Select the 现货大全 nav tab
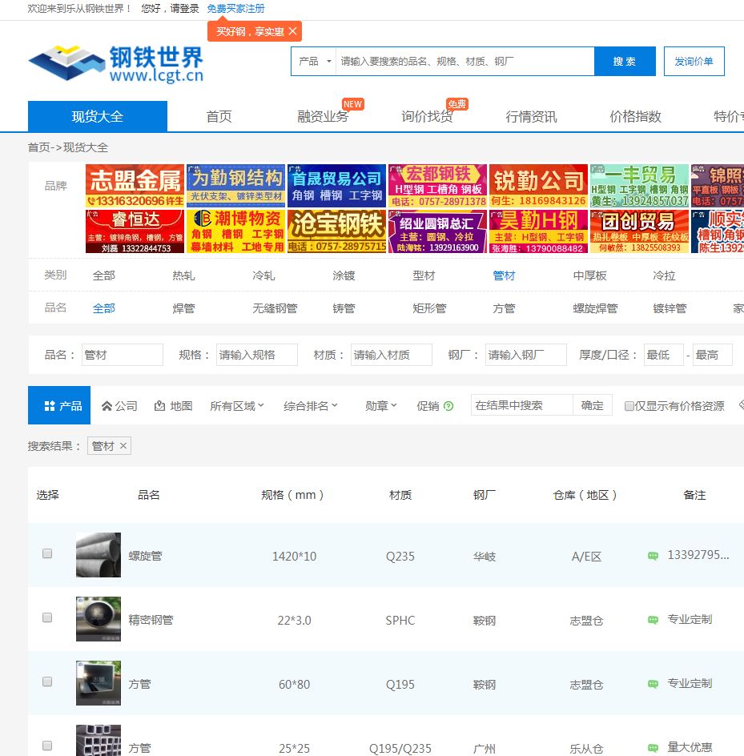 [x=98, y=116]
